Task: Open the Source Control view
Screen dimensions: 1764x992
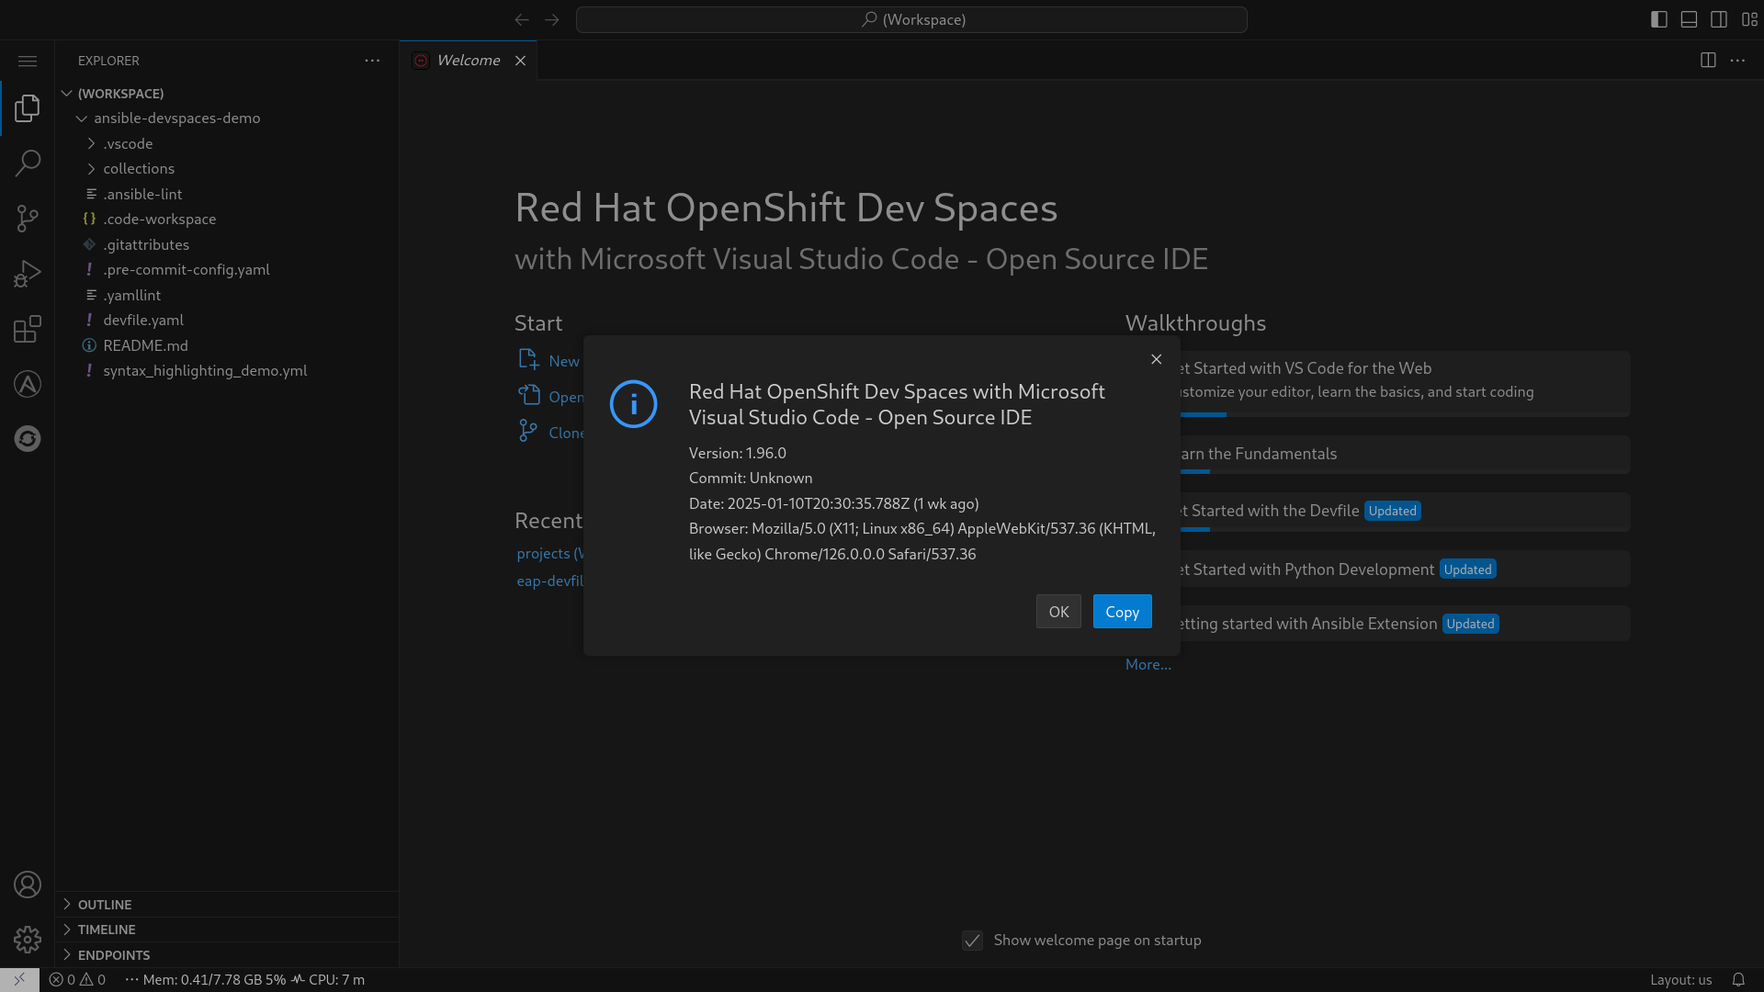Action: [x=28, y=219]
